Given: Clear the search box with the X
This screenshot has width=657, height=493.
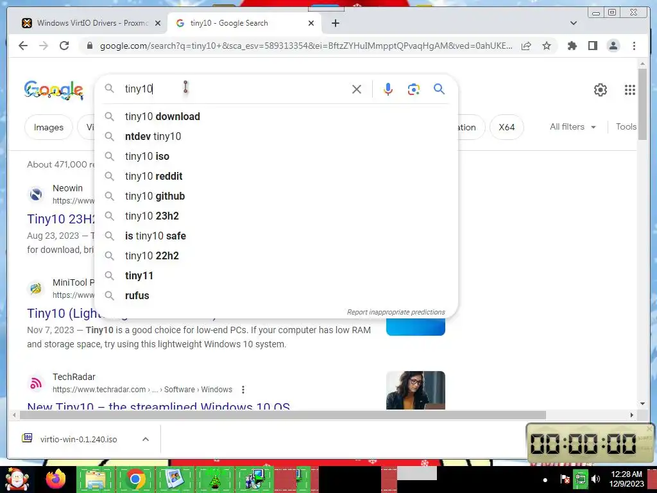Looking at the screenshot, I should [x=357, y=89].
